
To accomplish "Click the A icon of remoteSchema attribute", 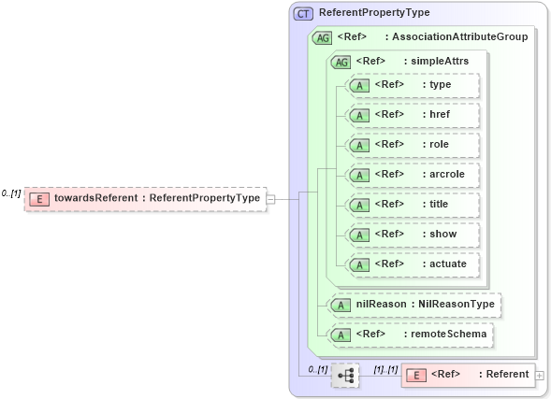I will tap(341, 335).
